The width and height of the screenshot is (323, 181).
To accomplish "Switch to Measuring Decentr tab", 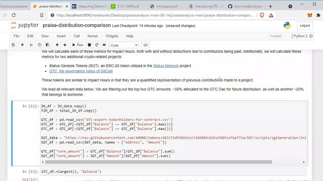I will [x=89, y=7].
